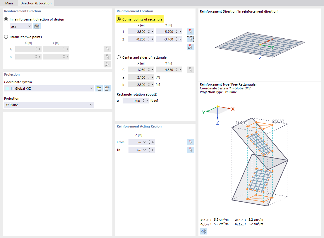Expand options arrow next to point 1 Y field
324x238 pixels.
click(x=180, y=32)
